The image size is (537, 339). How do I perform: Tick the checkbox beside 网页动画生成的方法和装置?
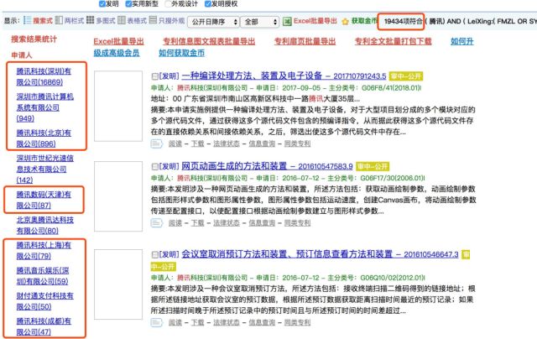(x=154, y=166)
